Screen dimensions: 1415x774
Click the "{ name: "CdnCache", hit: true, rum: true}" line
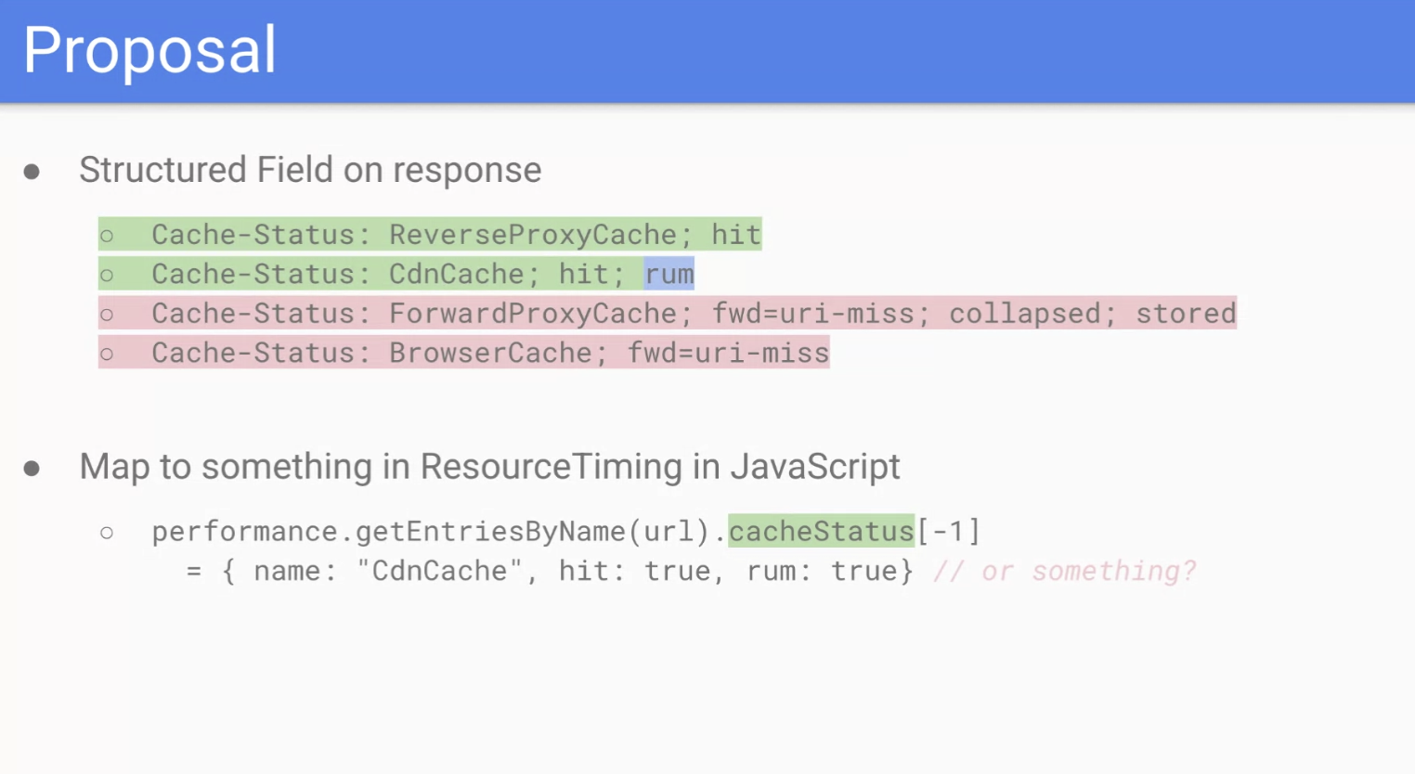pos(567,570)
